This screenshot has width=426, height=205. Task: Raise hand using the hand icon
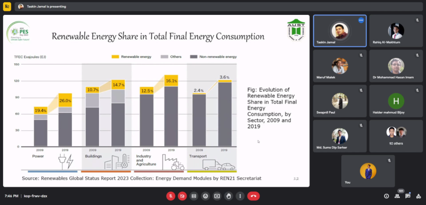tap(228, 196)
